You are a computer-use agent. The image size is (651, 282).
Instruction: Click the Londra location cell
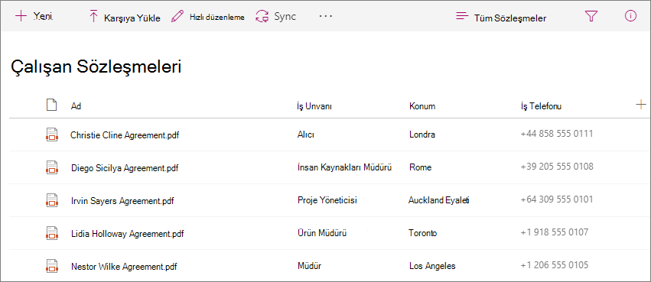pyautogui.click(x=422, y=135)
